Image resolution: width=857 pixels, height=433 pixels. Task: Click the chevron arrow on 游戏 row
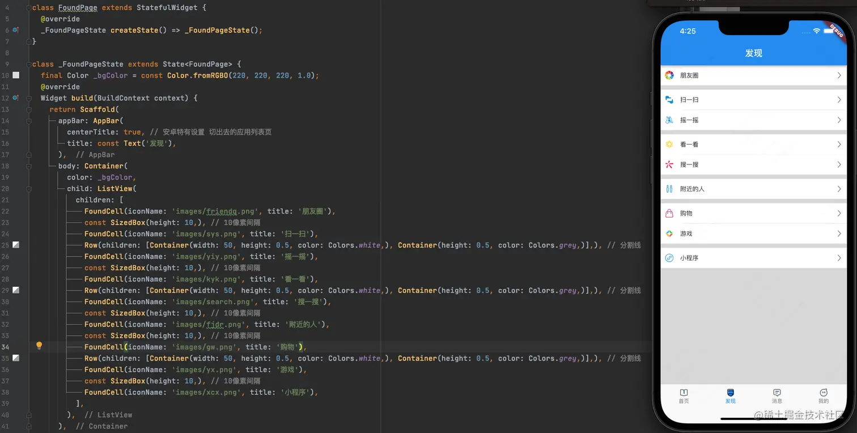coord(839,234)
